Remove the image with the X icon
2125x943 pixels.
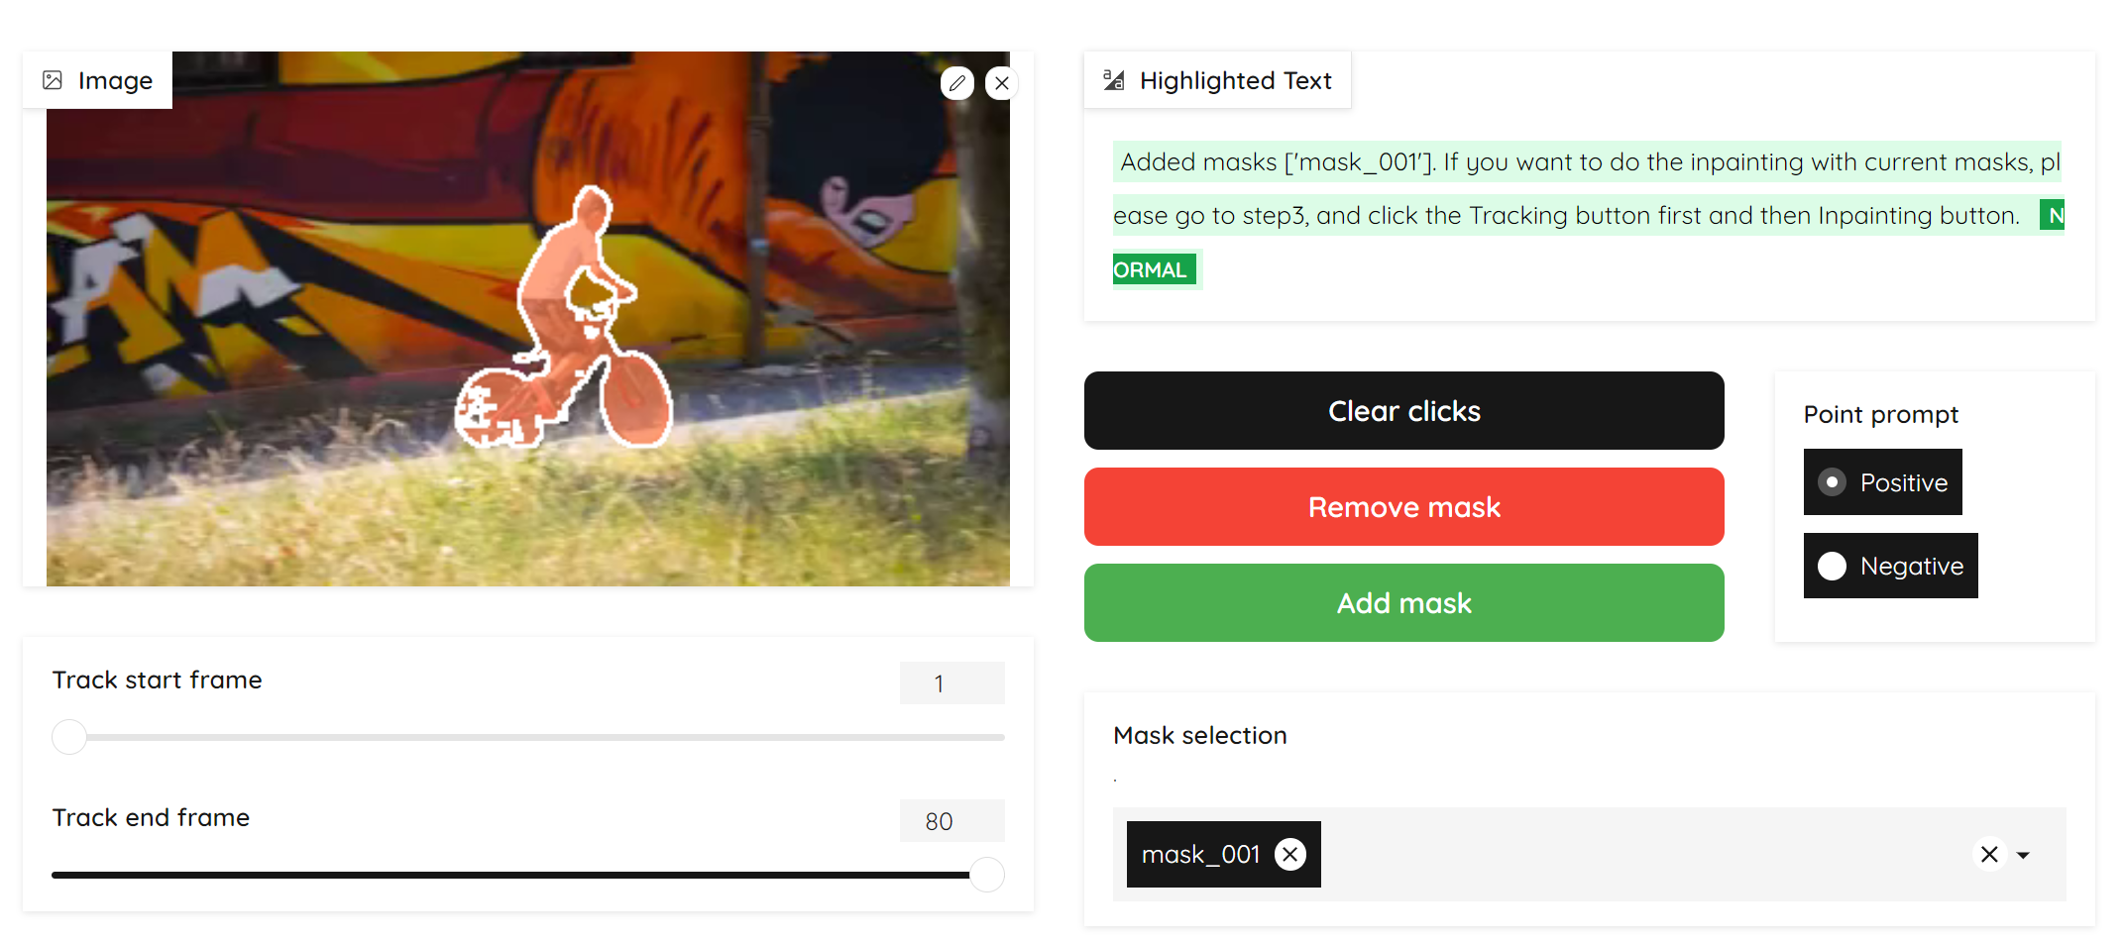point(1002,83)
